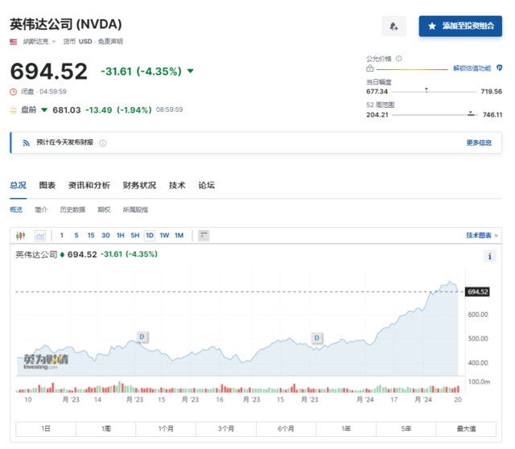Click the 添加至投资组合 button
515x449 pixels.
pyautogui.click(x=460, y=27)
